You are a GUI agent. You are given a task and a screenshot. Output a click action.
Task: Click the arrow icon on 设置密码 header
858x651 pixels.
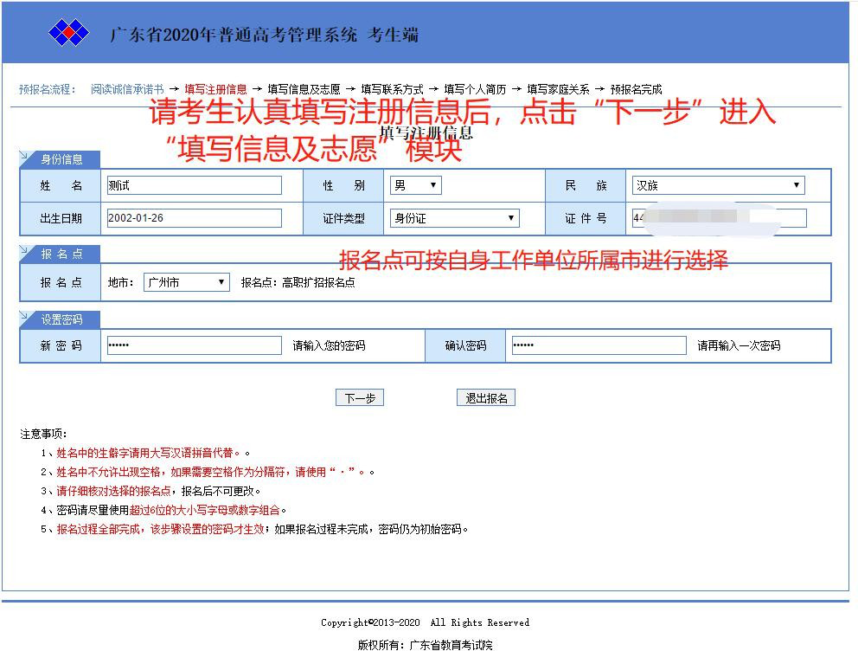24,317
